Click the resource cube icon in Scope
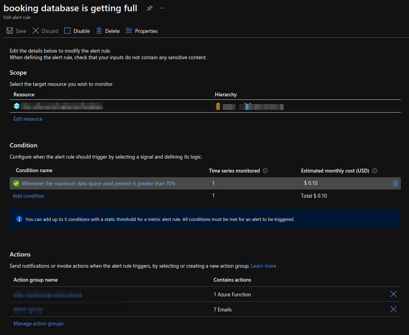The width and height of the screenshot is (409, 335). pos(16,106)
